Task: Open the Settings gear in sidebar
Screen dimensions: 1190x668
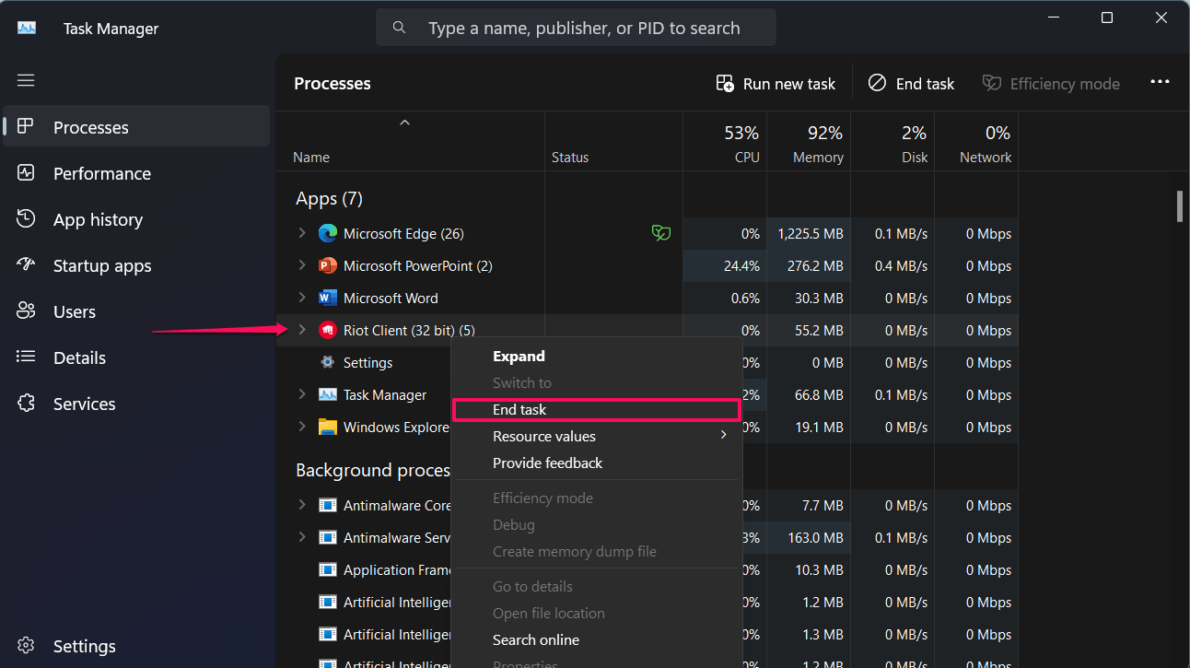Action: [26, 645]
